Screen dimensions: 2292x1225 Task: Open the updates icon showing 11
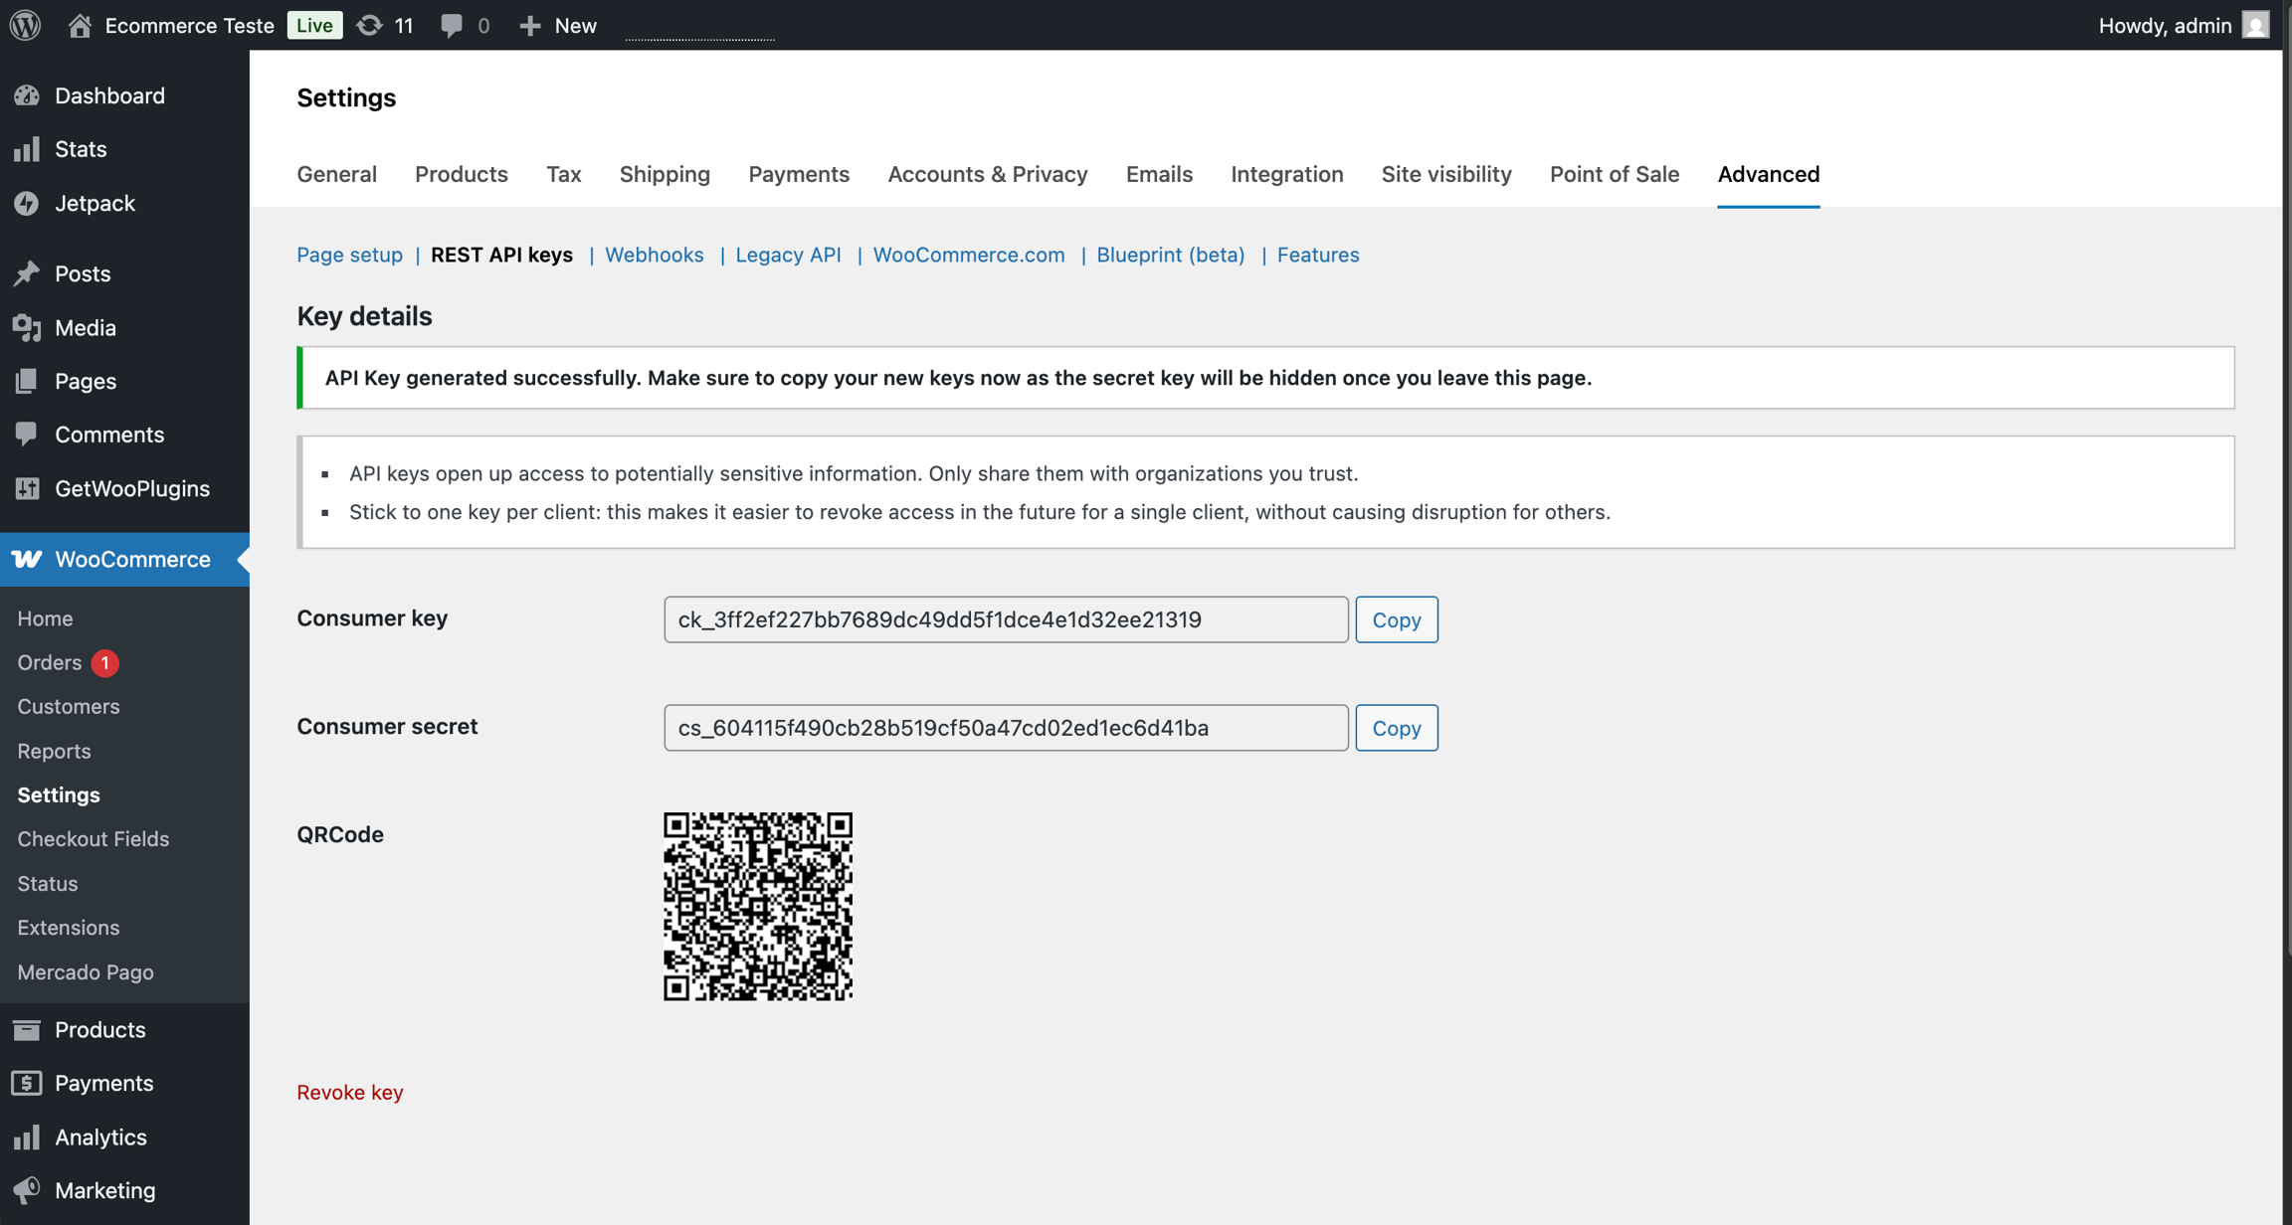click(x=369, y=25)
